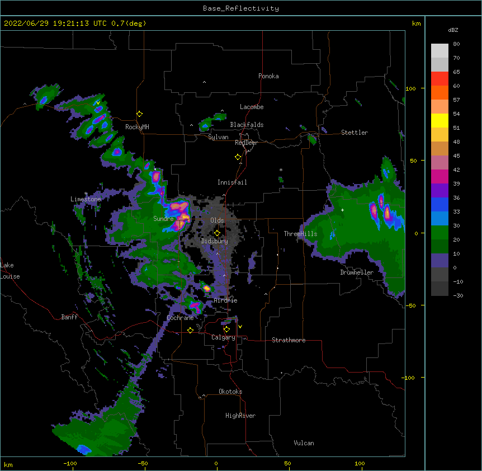Select the Didsbury label
482x471 pixels.
click(x=215, y=241)
